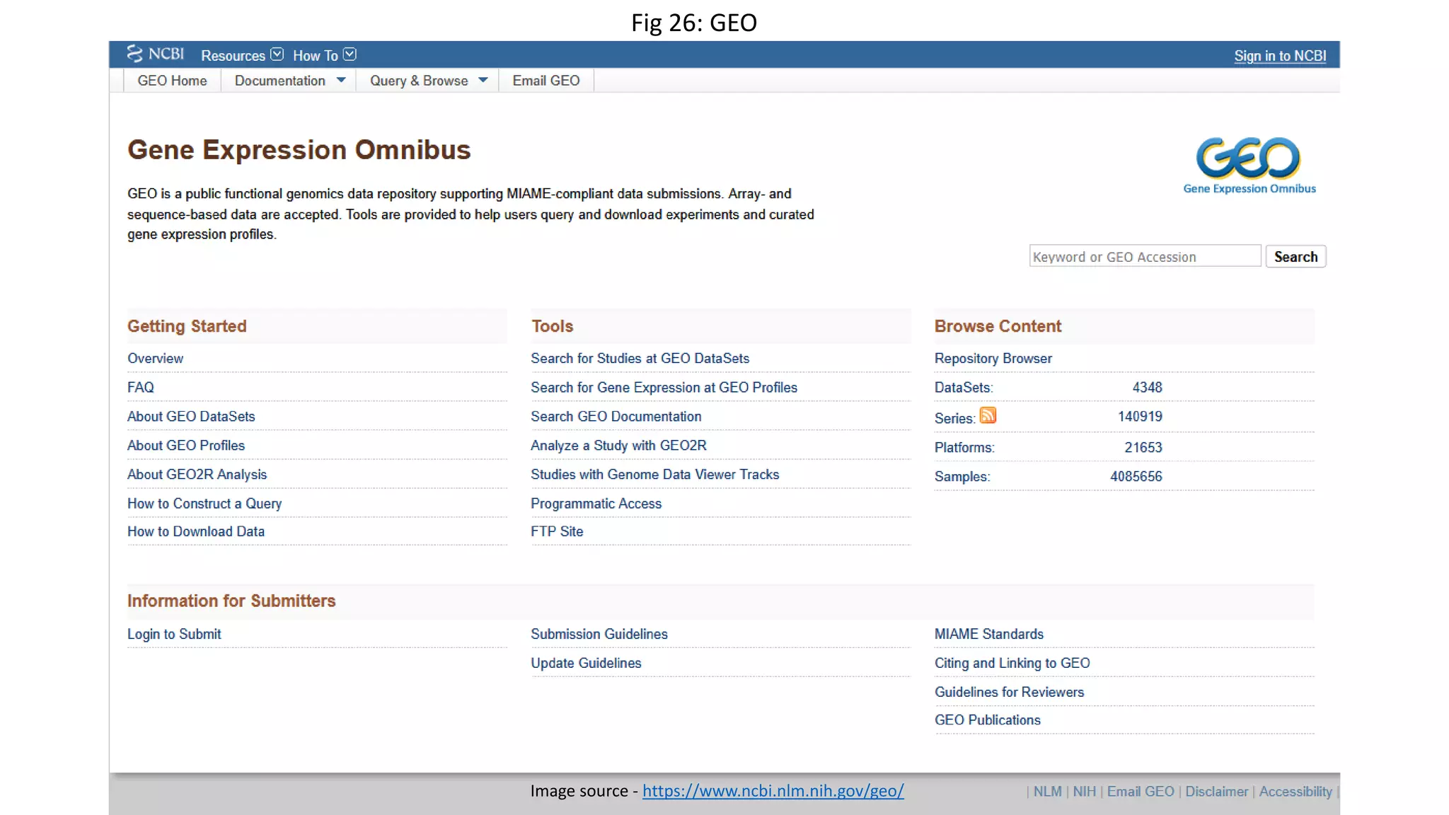Open Search for Gene Expression at GEO Profiles

(x=664, y=387)
